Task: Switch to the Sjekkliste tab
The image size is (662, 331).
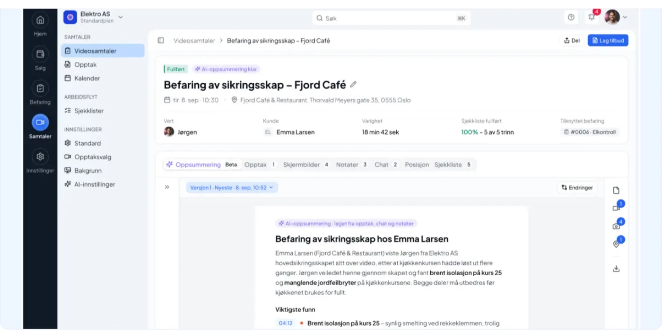Action: coord(453,165)
